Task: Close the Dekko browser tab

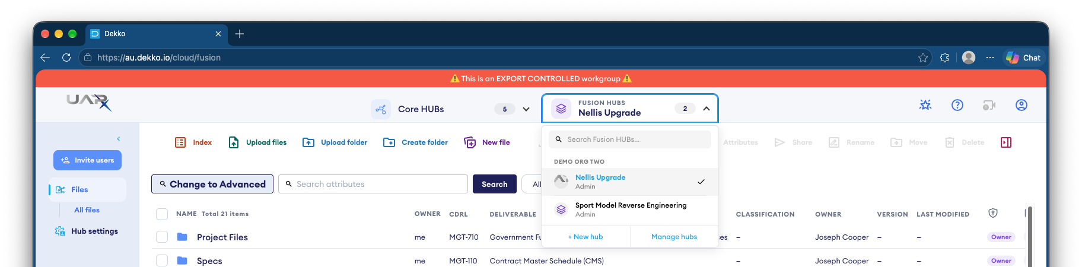Action: (218, 34)
